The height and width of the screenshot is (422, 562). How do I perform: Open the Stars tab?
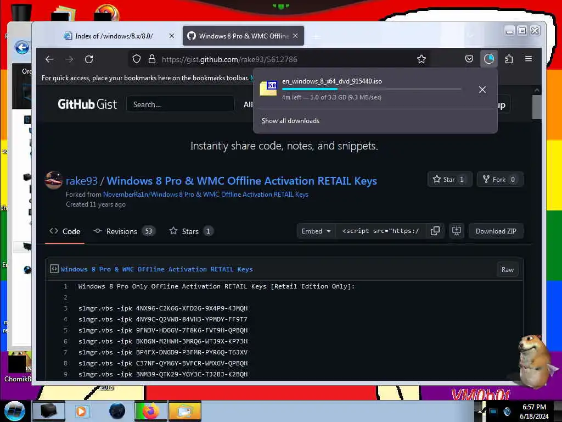192,231
